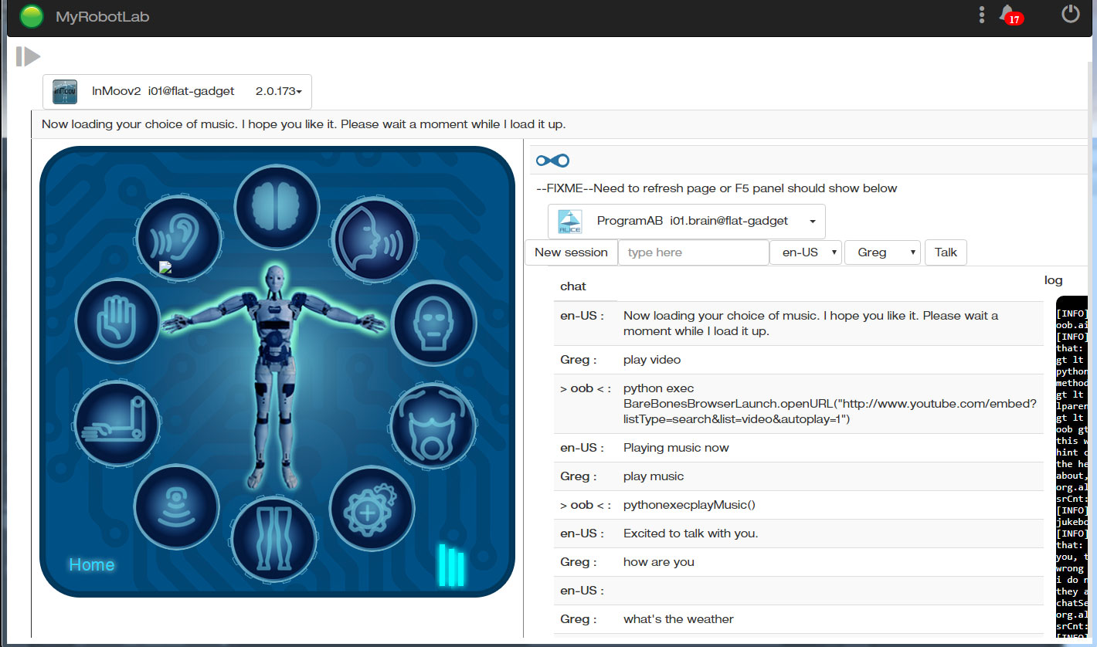Click the brain icon in the InMoov circle

[x=277, y=206]
